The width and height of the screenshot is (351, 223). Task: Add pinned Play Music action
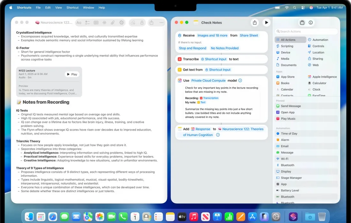point(306,119)
